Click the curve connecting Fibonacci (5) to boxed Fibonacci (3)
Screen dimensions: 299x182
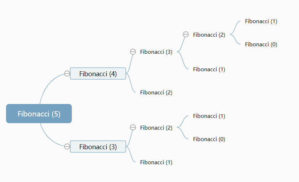pyautogui.click(x=47, y=136)
